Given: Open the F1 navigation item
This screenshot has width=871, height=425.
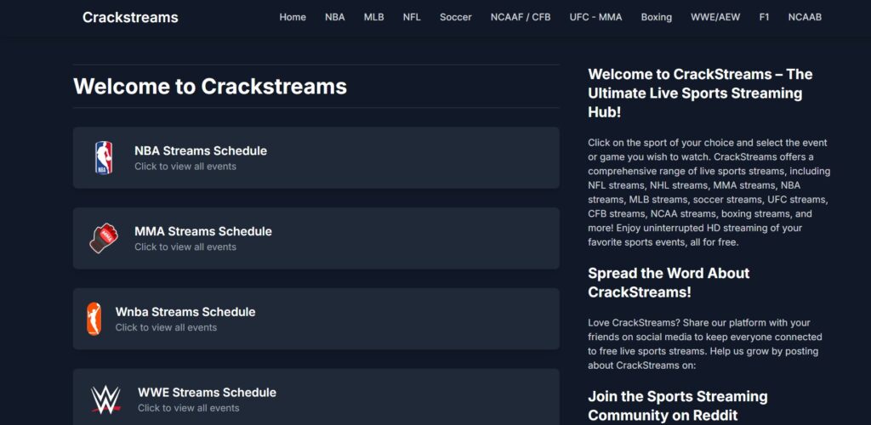Looking at the screenshot, I should [x=765, y=17].
